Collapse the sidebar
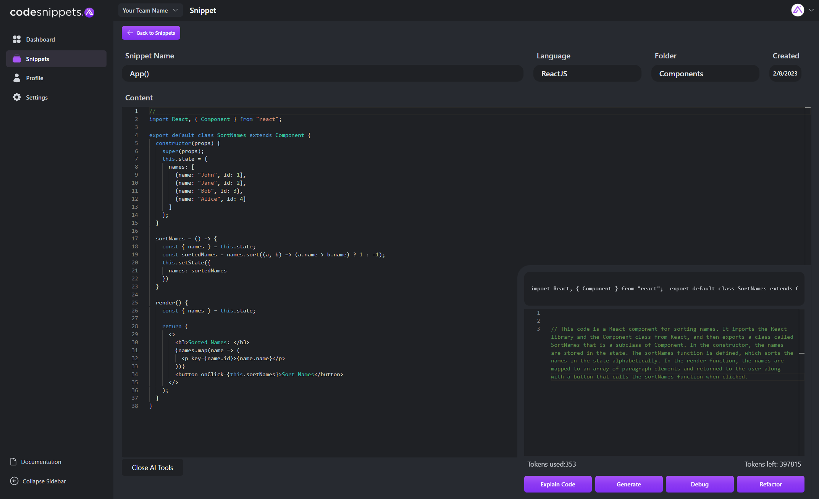Image resolution: width=819 pixels, height=499 pixels. click(38, 481)
